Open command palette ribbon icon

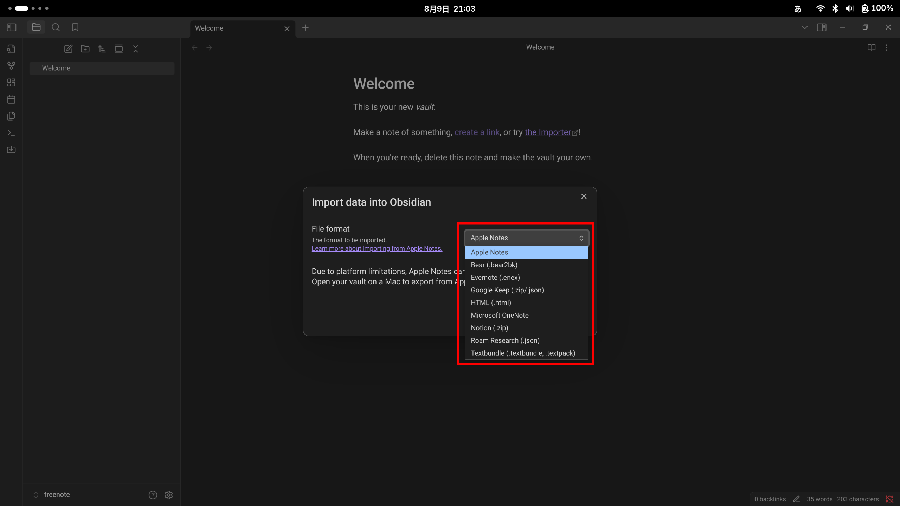point(11,133)
